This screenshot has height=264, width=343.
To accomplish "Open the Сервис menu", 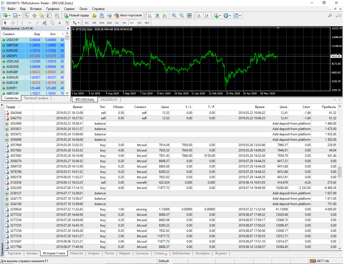I will 69,9.
